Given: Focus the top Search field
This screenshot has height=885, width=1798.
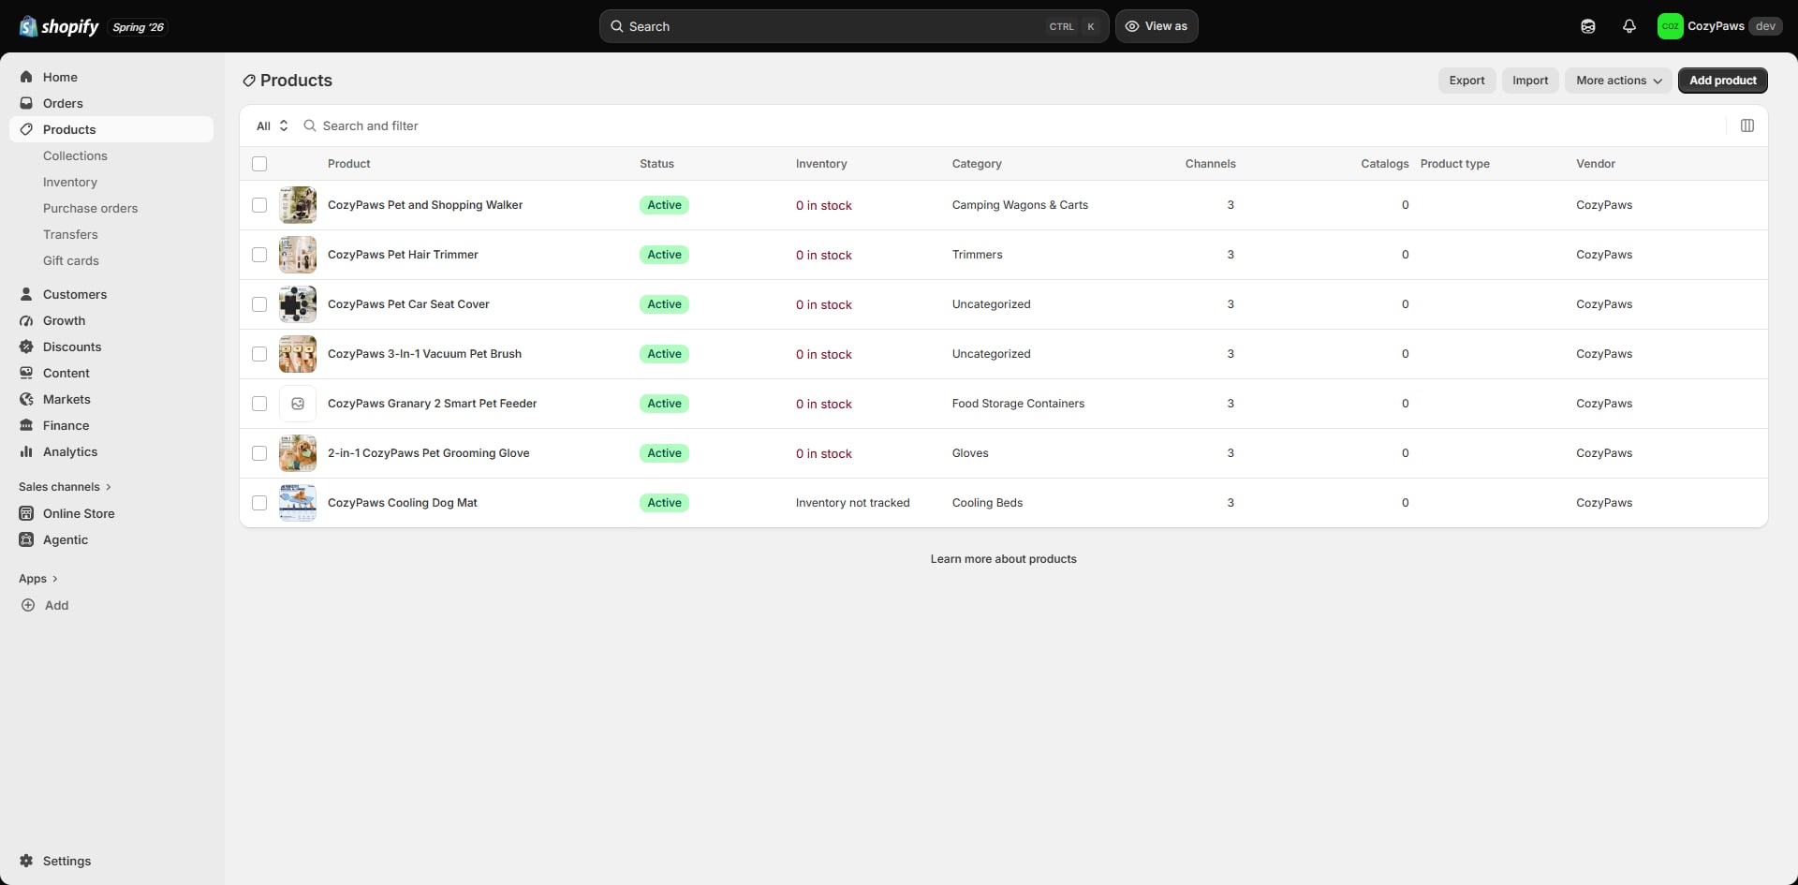Looking at the screenshot, I should 854,26.
